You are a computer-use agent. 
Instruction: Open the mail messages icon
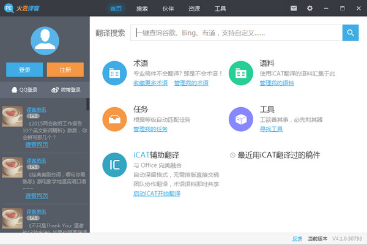294,9
